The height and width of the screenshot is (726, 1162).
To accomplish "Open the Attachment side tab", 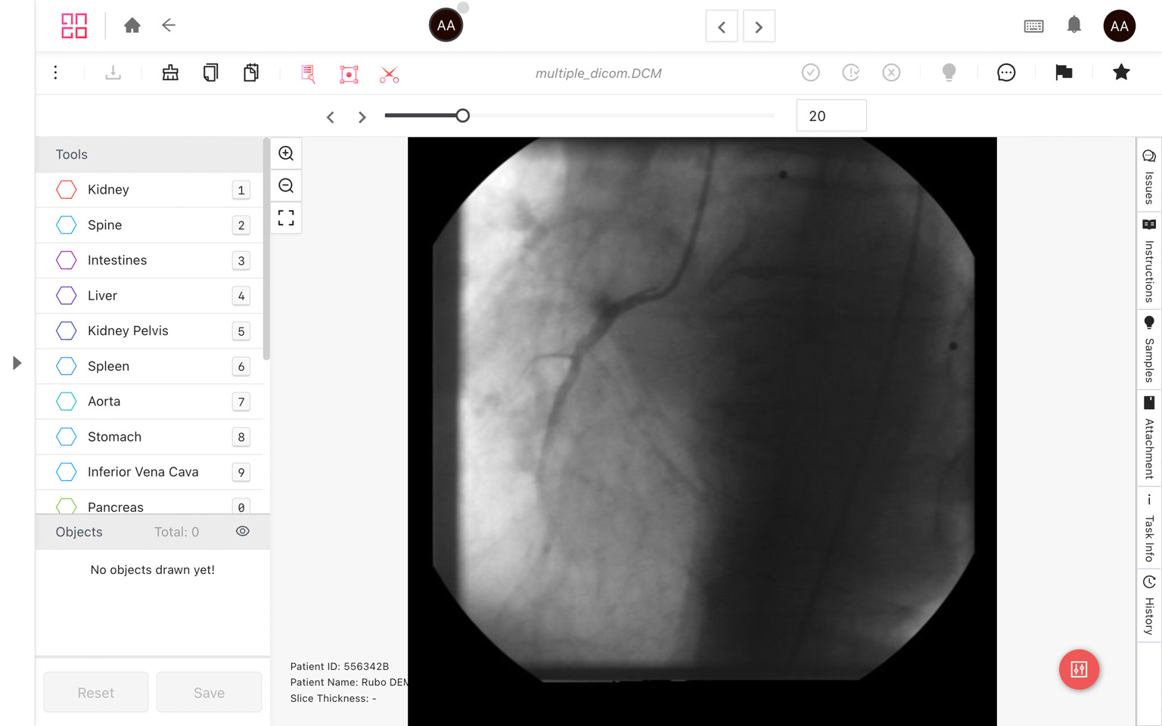I will tap(1149, 437).
